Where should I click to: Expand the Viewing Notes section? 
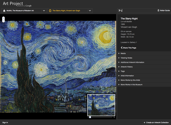click(144, 58)
